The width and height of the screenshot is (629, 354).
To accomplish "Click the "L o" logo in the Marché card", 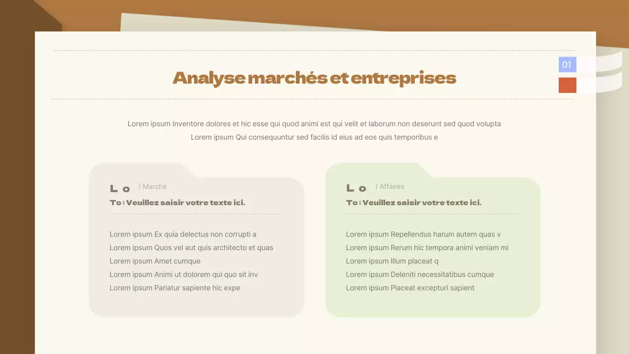I will pos(120,188).
